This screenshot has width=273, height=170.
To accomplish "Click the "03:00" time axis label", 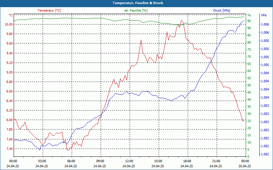I will (x=42, y=161).
